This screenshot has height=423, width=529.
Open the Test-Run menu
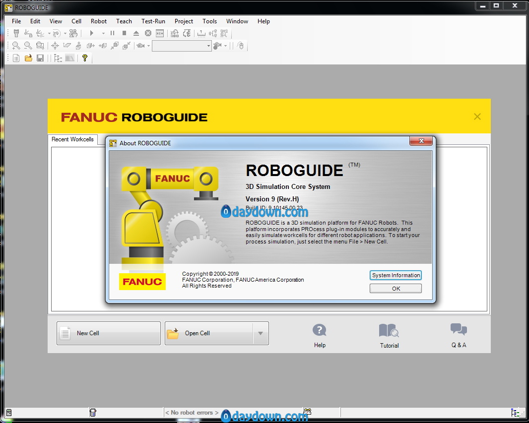pos(153,21)
